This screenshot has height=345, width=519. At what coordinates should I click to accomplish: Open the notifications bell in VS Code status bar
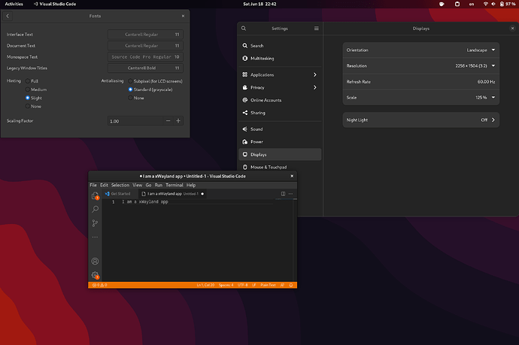[x=291, y=285]
